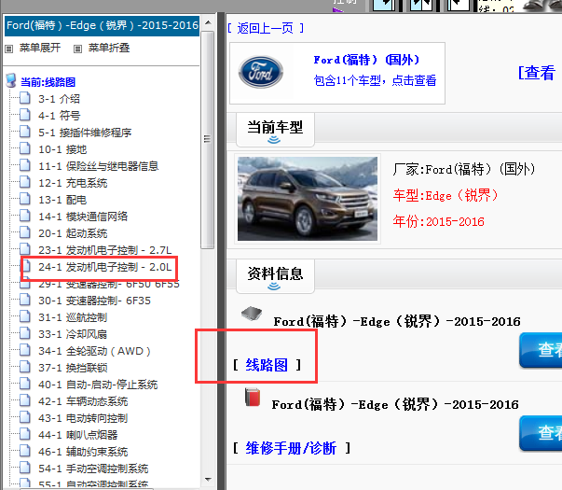Click red text 年份:2015-2016
This screenshot has height=490, width=562.
[438, 221]
